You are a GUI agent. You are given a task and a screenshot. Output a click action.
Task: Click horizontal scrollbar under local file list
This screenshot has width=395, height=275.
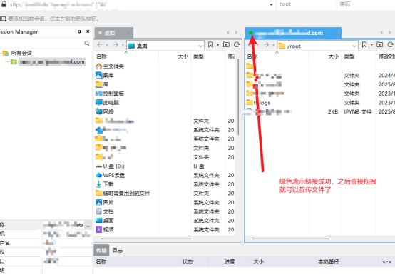click(x=146, y=239)
